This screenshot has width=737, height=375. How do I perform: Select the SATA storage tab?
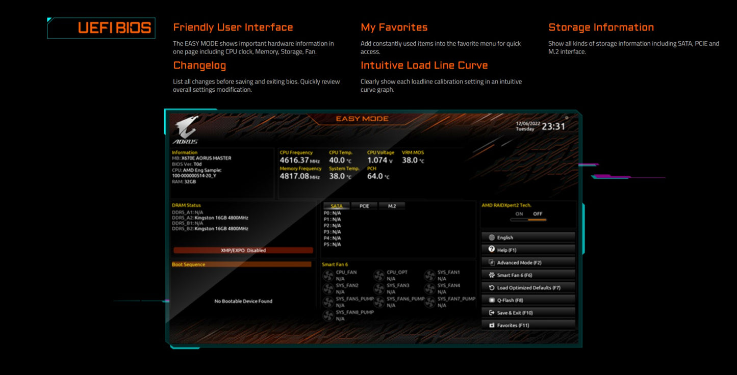coord(337,206)
